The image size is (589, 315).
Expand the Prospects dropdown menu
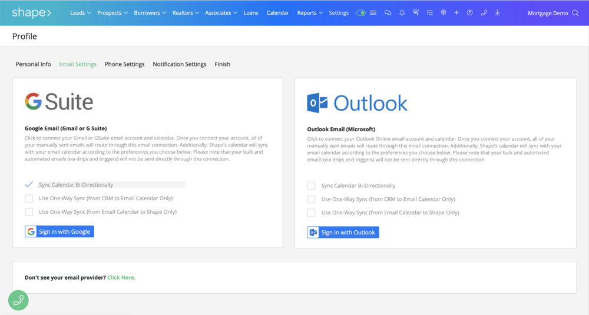tap(112, 13)
